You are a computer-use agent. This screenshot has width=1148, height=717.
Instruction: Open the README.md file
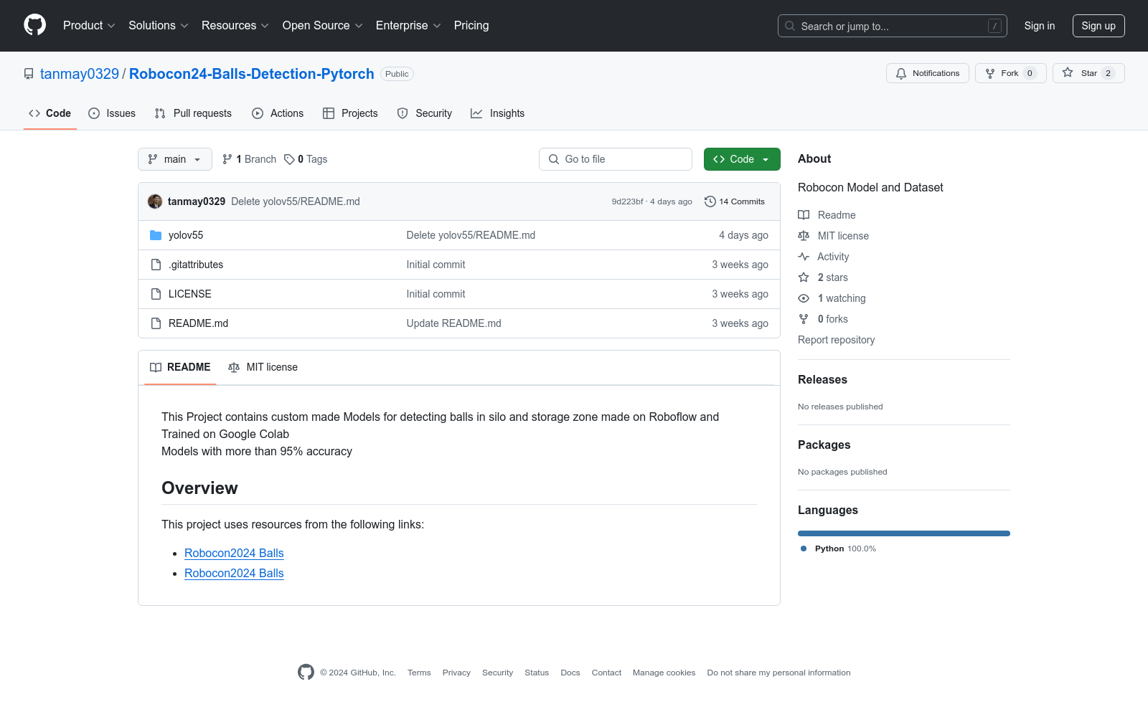point(198,323)
